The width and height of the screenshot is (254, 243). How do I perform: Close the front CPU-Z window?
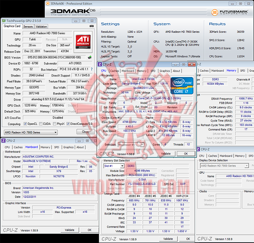click(x=192, y=64)
